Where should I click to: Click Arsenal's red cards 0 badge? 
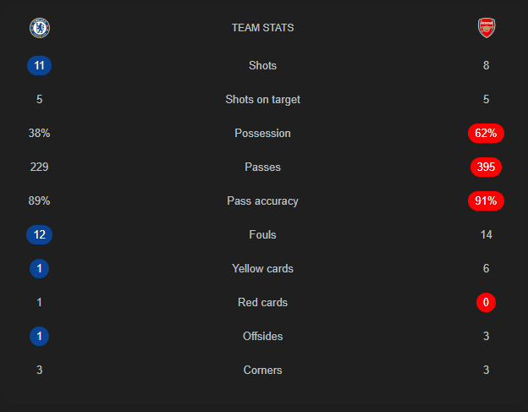point(487,302)
